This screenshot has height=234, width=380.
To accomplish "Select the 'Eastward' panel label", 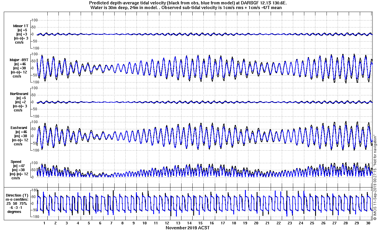I will (x=20, y=128).
